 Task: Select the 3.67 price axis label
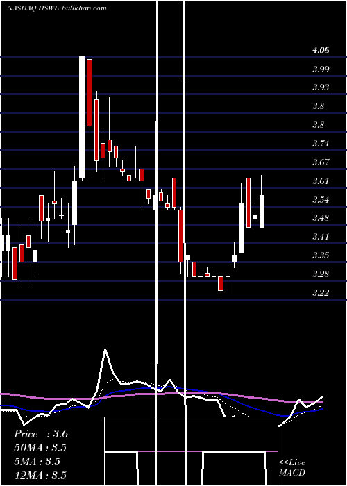coord(321,162)
